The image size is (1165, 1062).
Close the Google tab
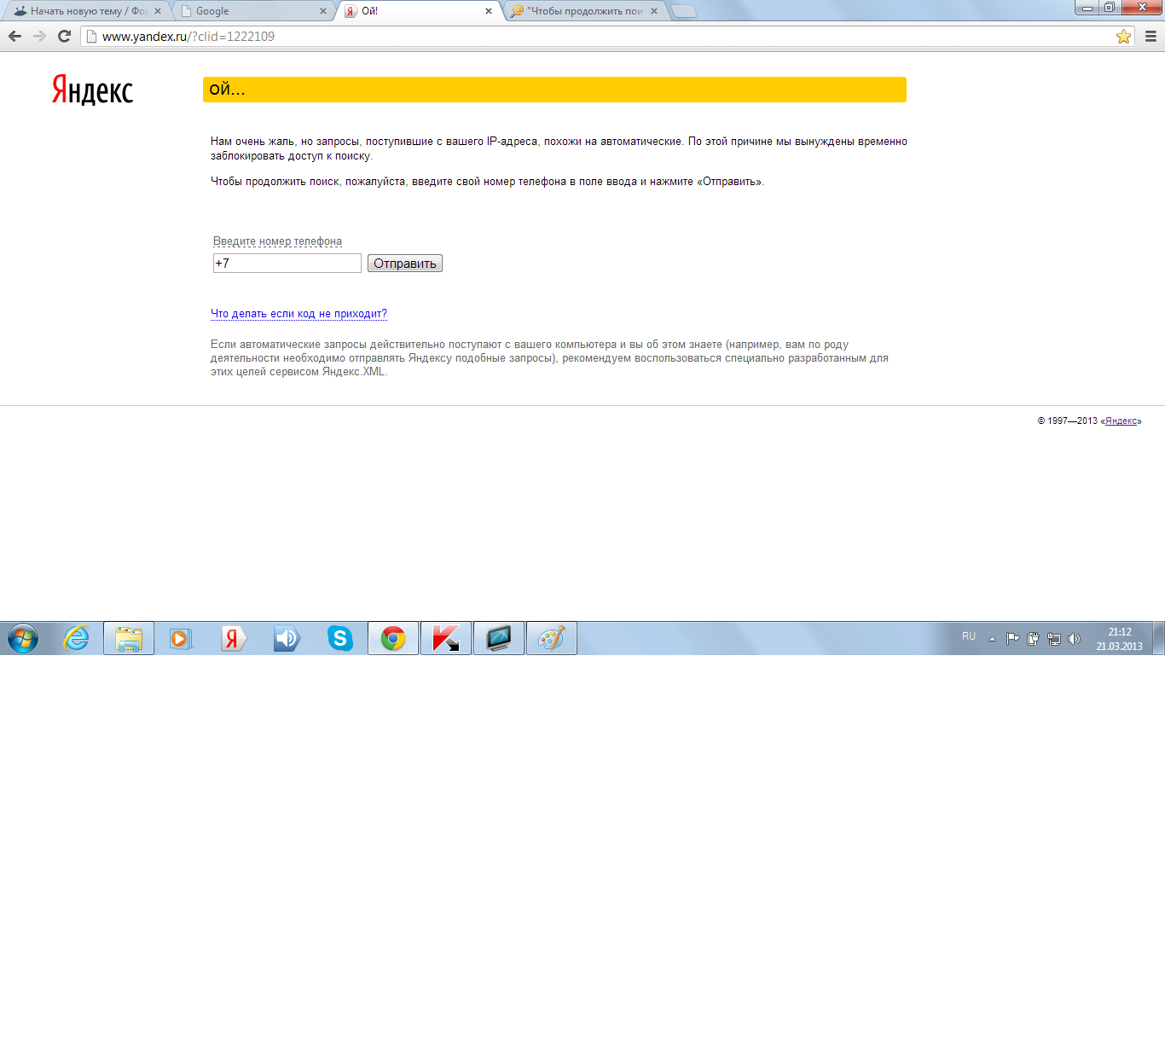click(x=323, y=11)
